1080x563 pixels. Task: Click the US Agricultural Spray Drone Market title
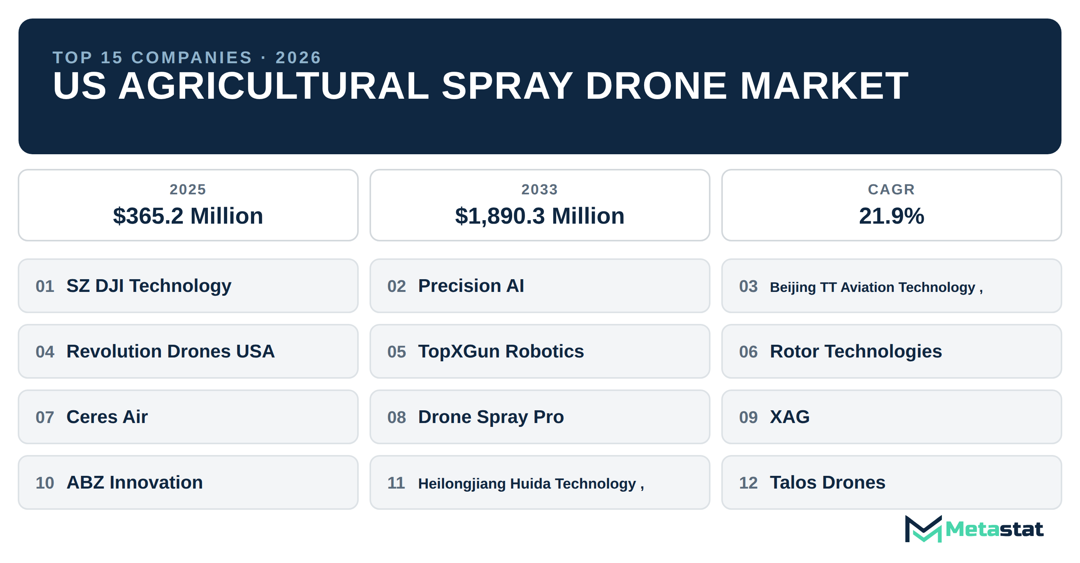[x=481, y=86]
